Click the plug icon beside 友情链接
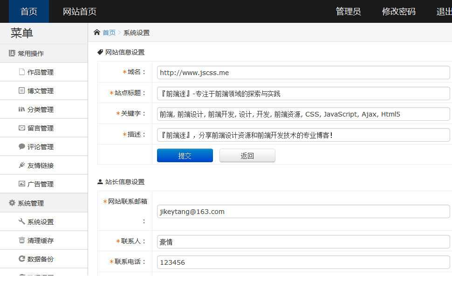 click(x=21, y=165)
